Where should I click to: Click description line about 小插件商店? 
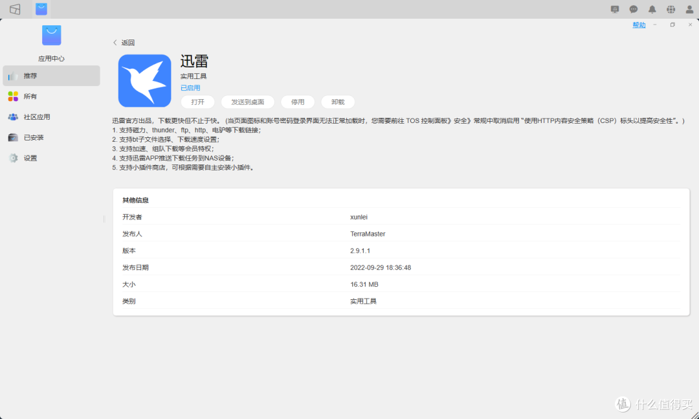tap(183, 168)
